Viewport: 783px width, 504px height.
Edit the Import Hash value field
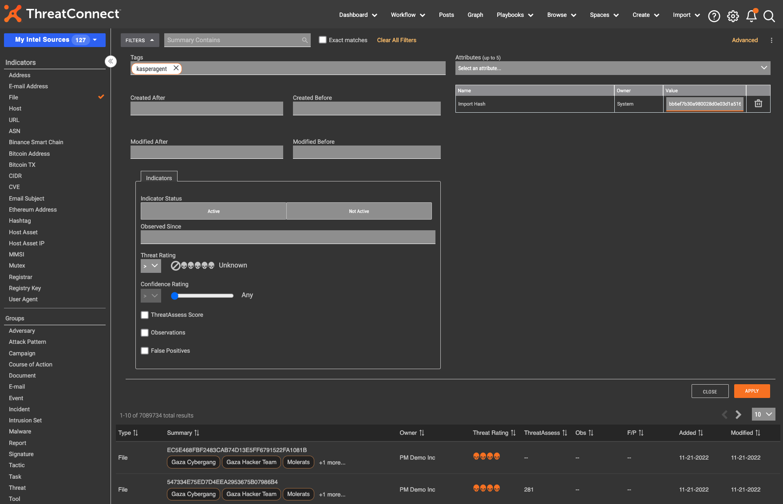(x=705, y=104)
